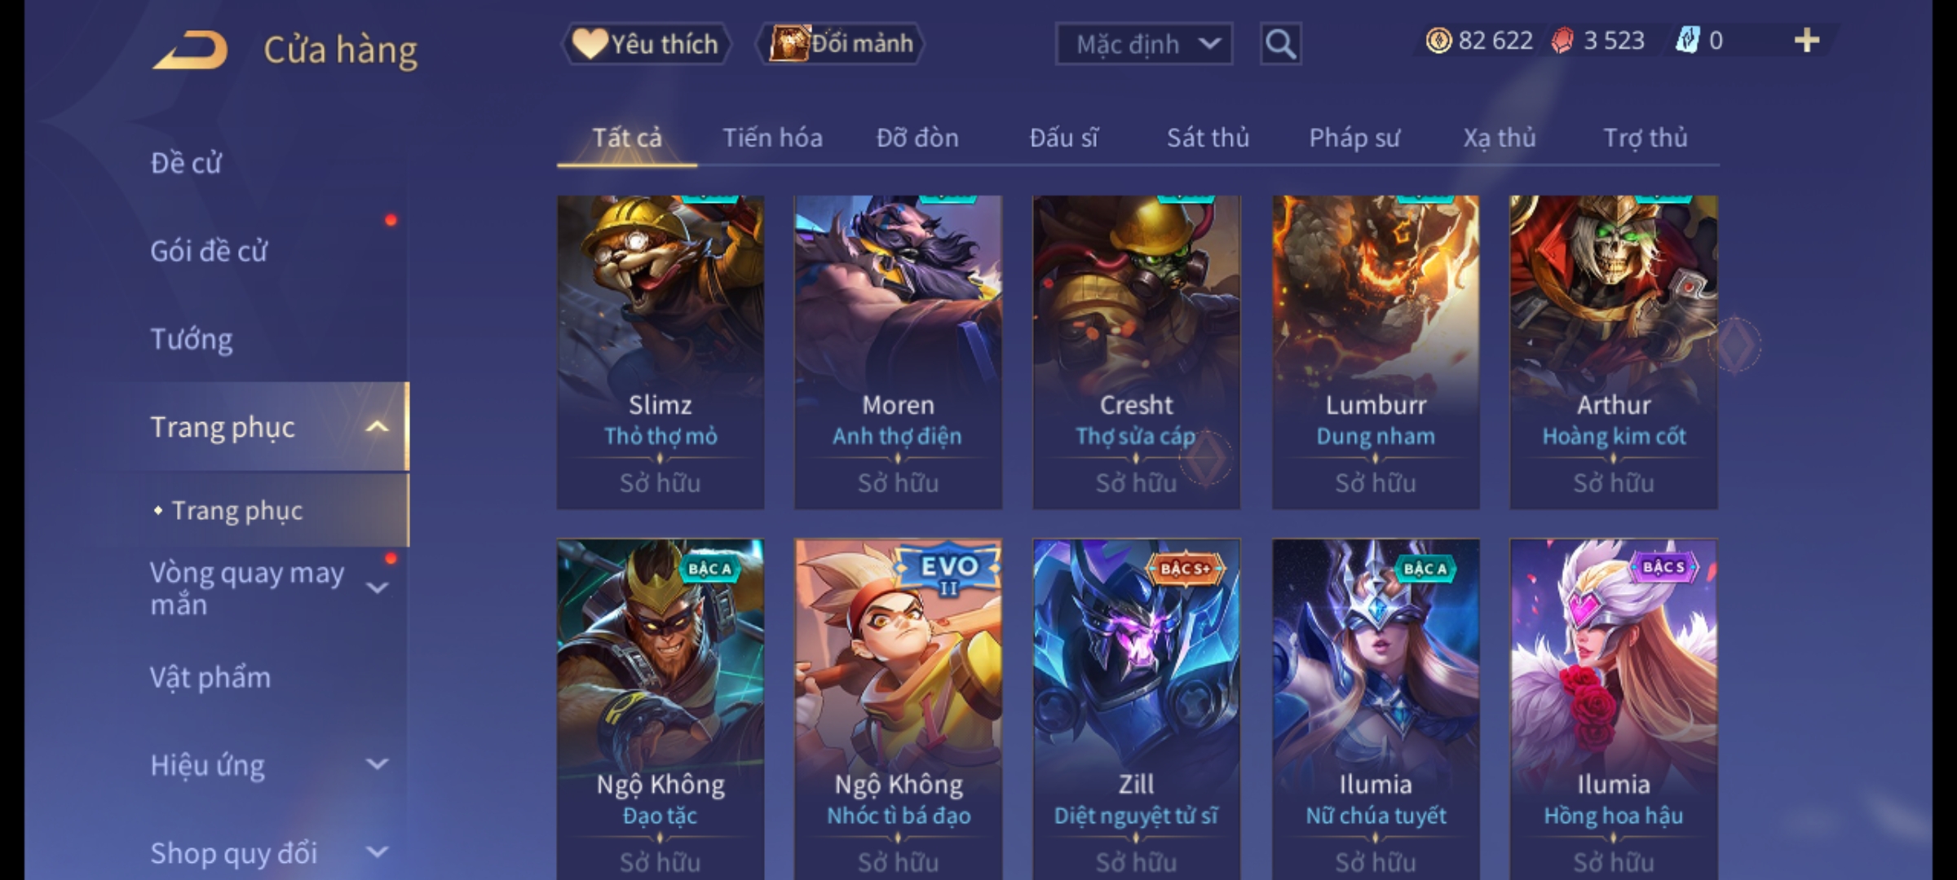Tap the blue voucher currency icon
This screenshot has height=880, width=1957.
[x=1687, y=41]
